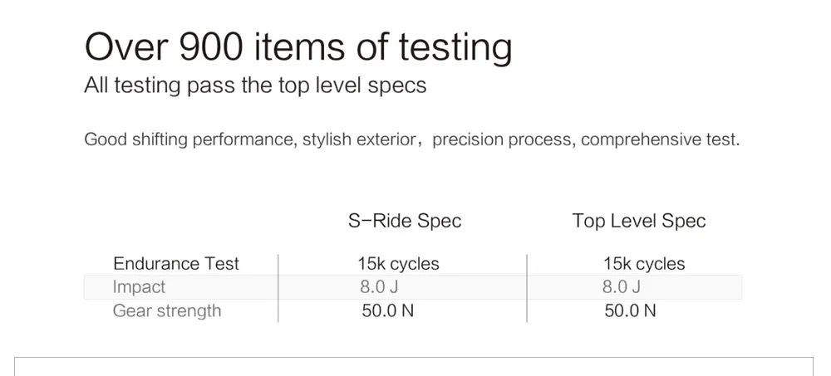This screenshot has height=376, width=831.
Task: Select the S-Ride 50.0 N gear strength value
Action: pos(388,310)
